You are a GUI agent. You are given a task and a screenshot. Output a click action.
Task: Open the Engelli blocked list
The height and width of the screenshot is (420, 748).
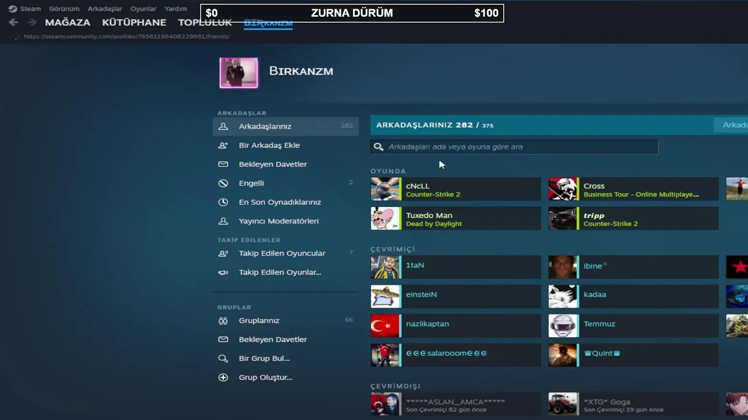286,183
